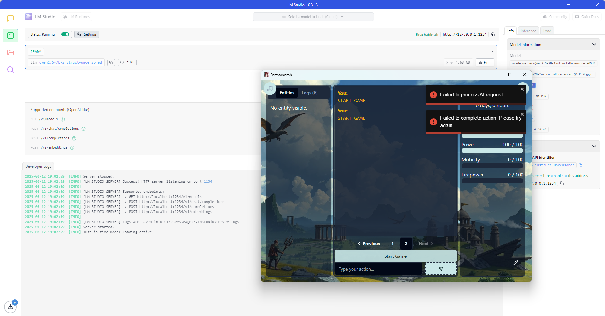605x316 pixels.
Task: Click the 'No entity visible.' text
Action: pos(288,108)
